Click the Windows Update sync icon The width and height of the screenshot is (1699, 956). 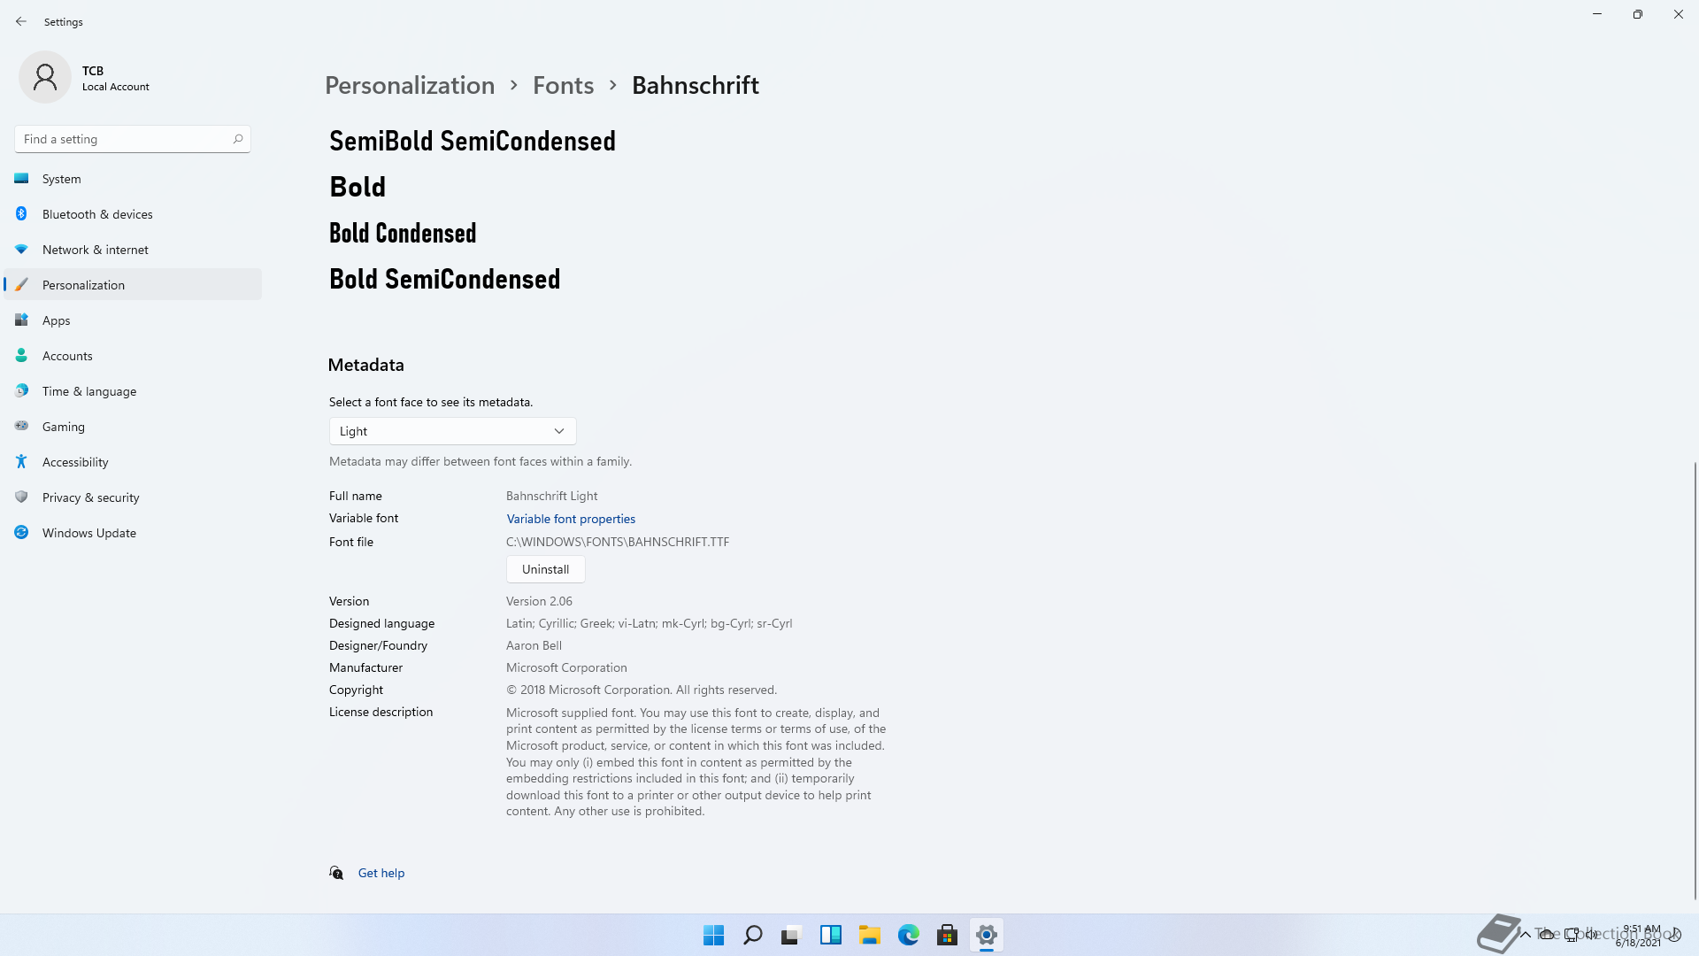click(21, 532)
